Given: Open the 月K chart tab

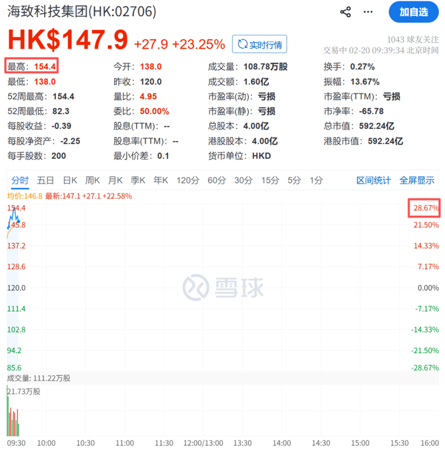Looking at the screenshot, I should coord(115,180).
